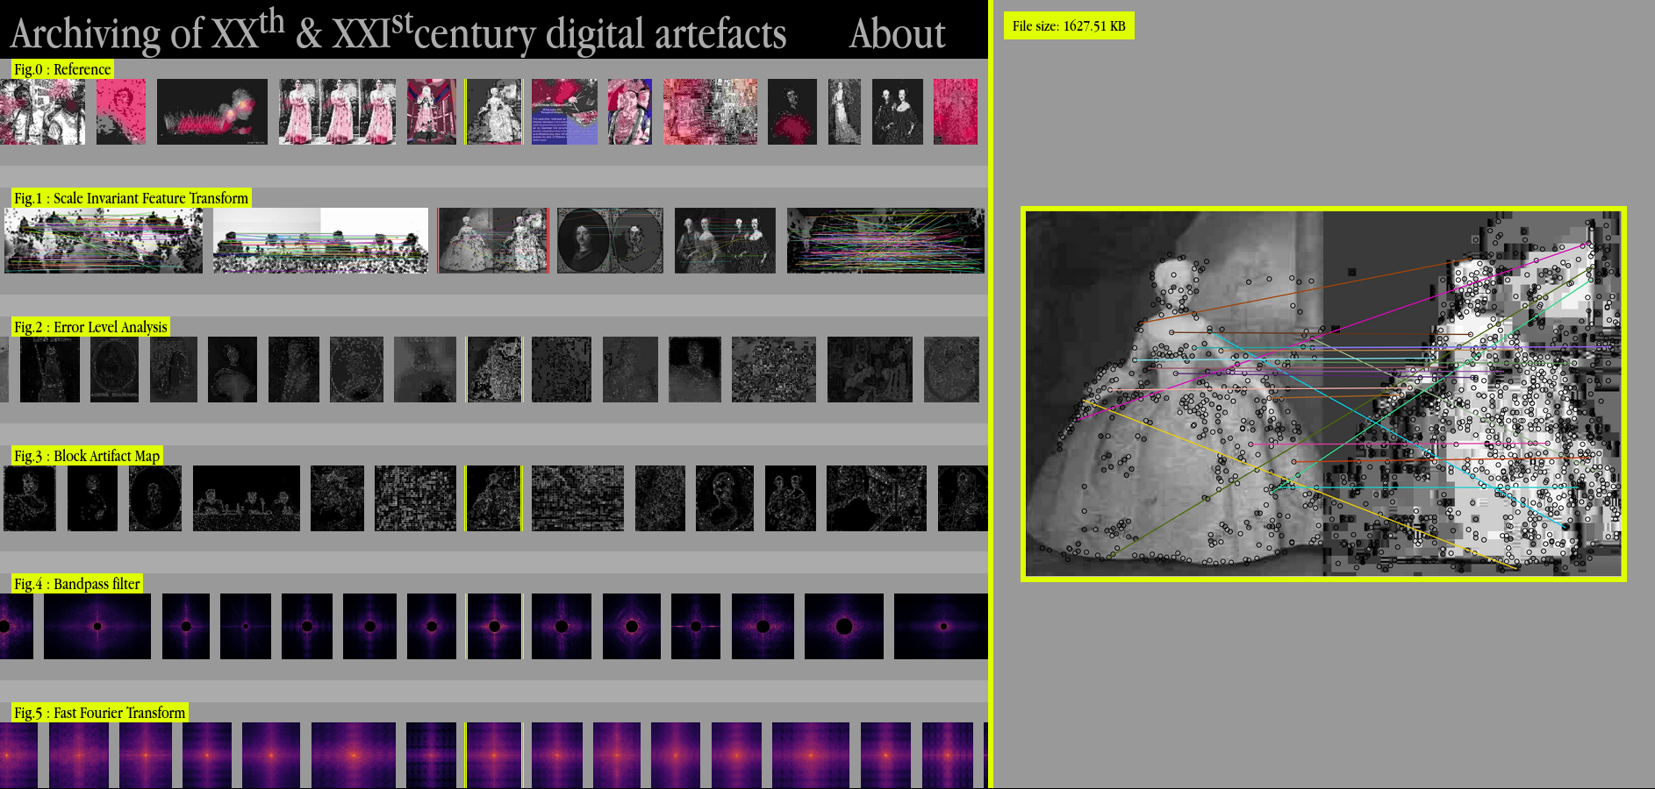Select dark SIFT thumbnail with group of figures
The image size is (1655, 789).
725,240
